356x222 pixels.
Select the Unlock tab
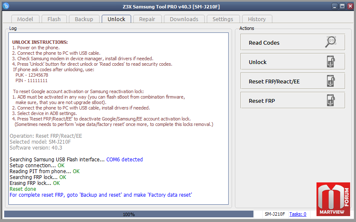pos(116,19)
